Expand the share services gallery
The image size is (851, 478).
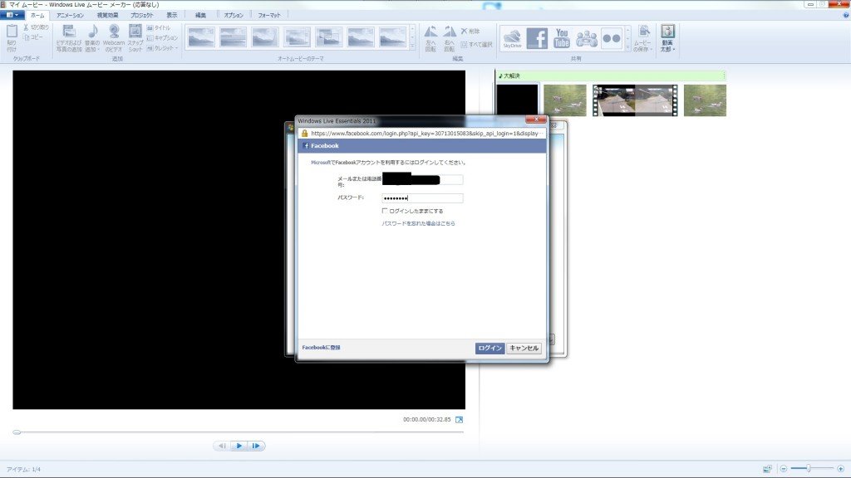pyautogui.click(x=628, y=47)
